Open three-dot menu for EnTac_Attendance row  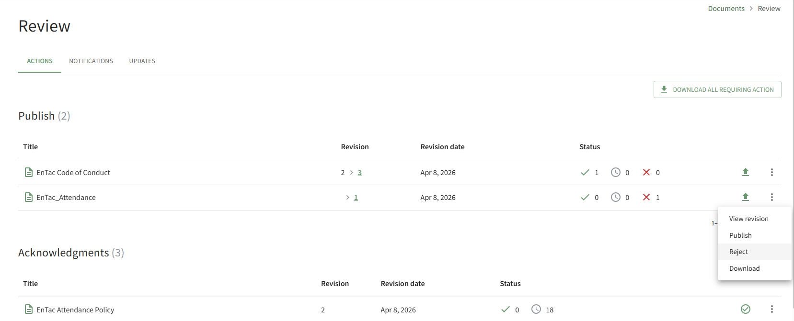coord(771,197)
